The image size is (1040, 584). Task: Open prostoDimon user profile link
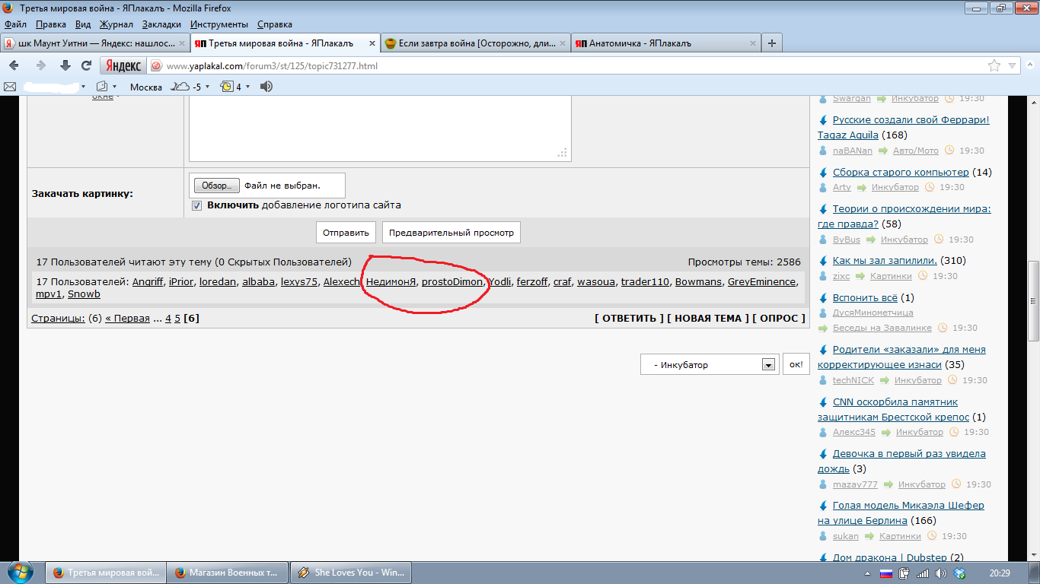point(452,282)
